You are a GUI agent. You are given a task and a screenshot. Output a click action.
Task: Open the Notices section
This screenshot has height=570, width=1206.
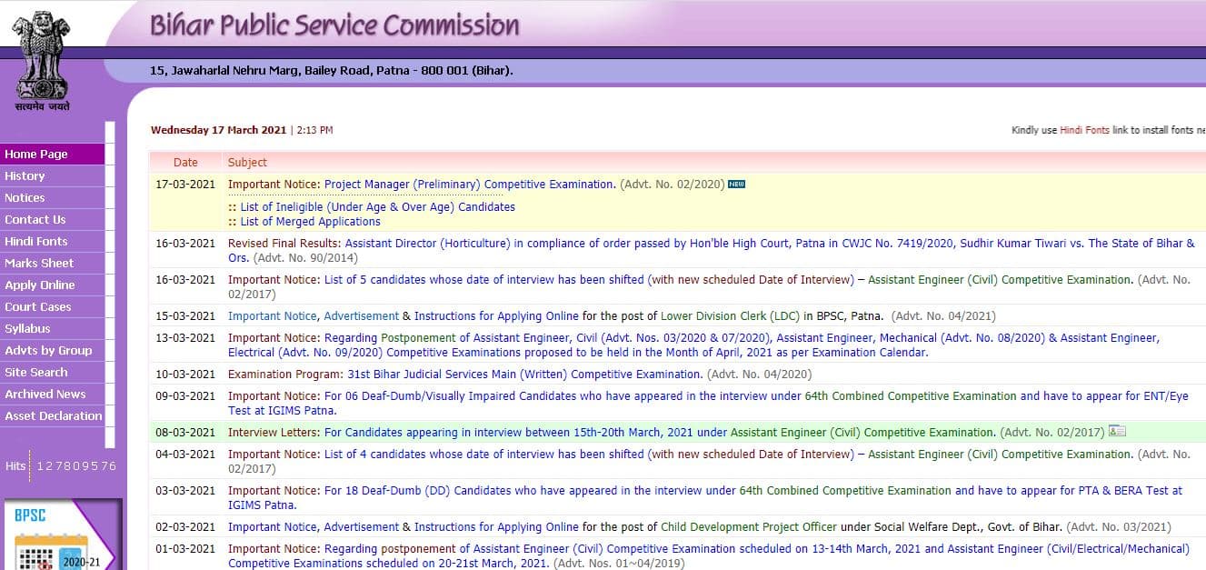pos(25,198)
